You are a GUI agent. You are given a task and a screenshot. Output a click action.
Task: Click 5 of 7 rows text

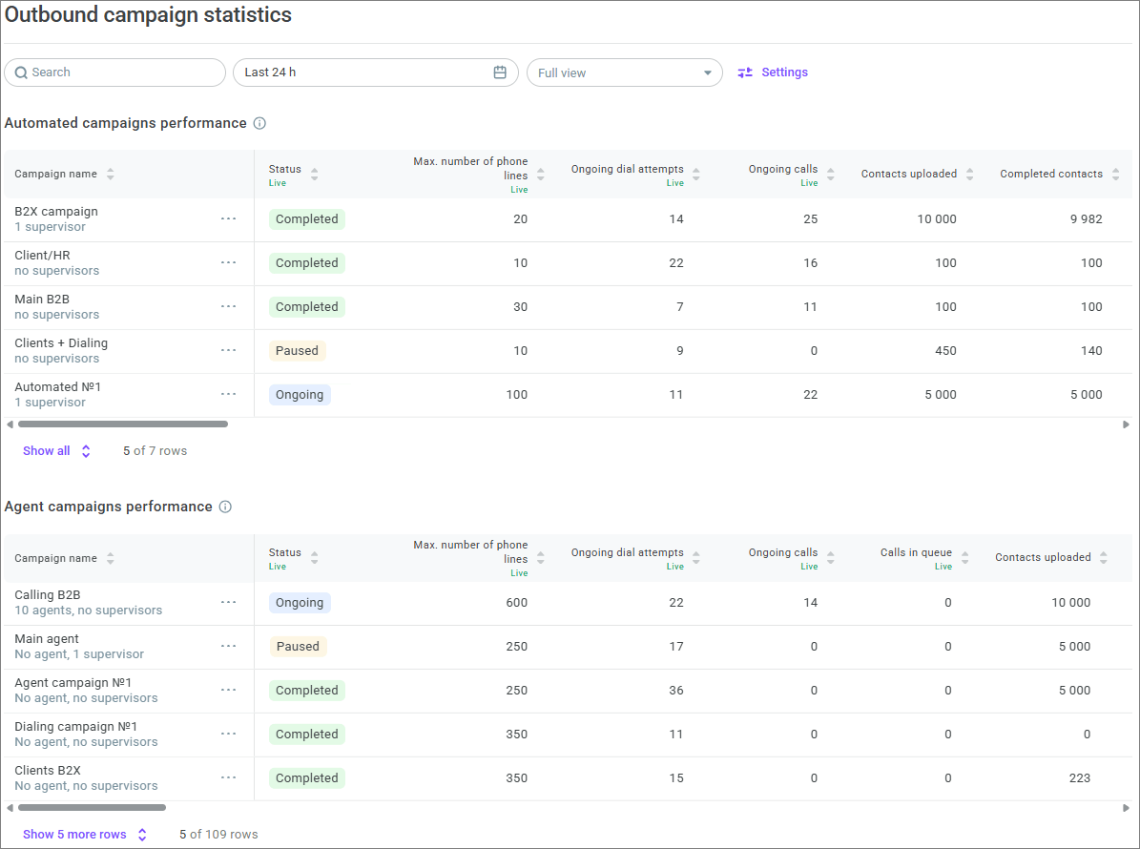coord(155,450)
